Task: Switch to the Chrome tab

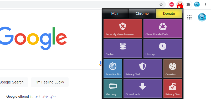Action: 142,13
